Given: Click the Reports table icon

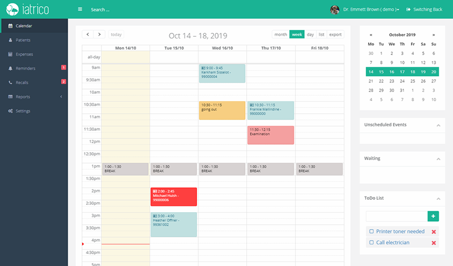Looking at the screenshot, I should (10, 96).
